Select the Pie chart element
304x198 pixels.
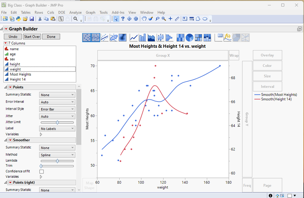[189, 37]
